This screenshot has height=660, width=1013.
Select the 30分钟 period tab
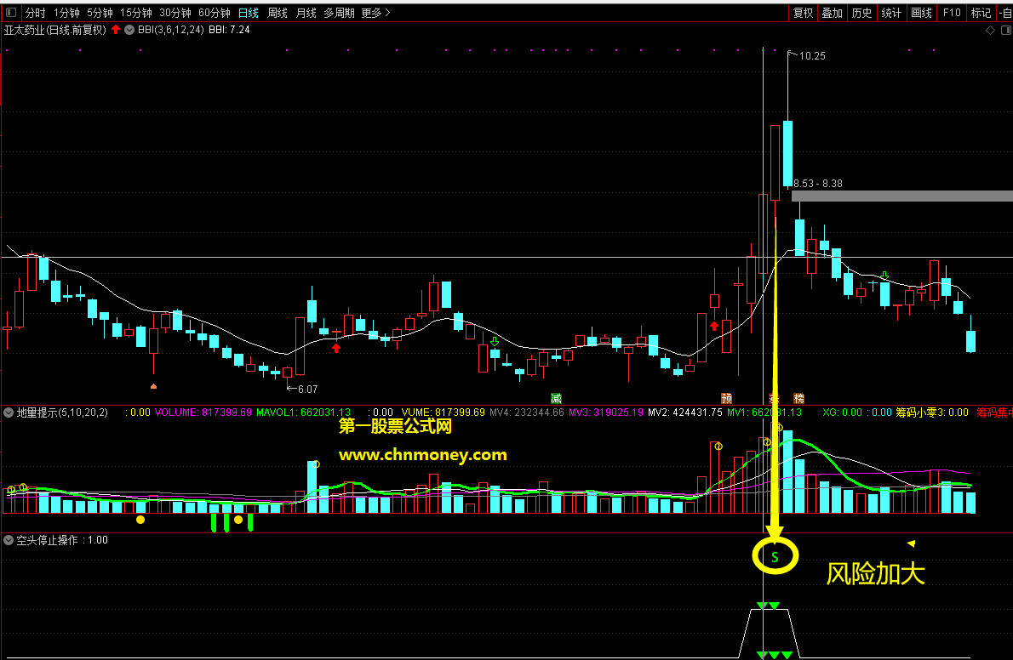(175, 12)
